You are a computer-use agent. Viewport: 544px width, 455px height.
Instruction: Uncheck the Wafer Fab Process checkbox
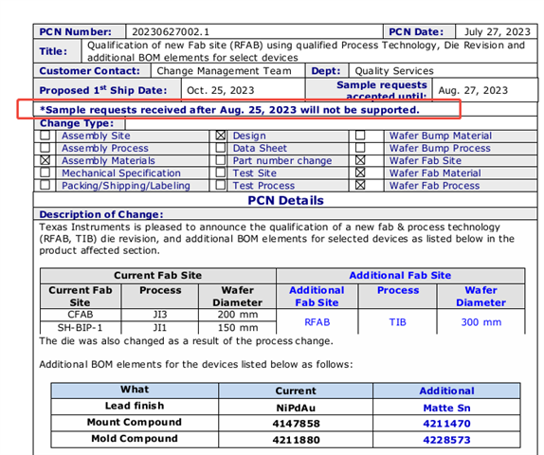click(x=360, y=185)
